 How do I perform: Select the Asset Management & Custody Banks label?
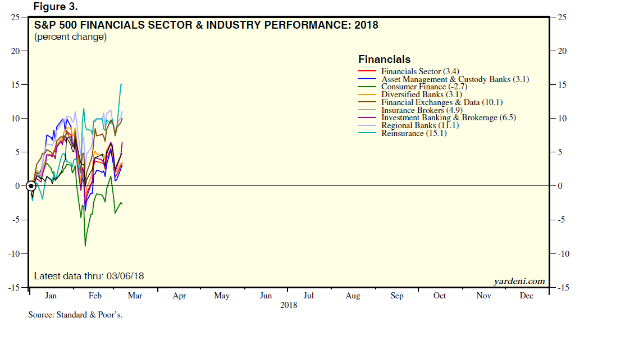pyautogui.click(x=455, y=79)
